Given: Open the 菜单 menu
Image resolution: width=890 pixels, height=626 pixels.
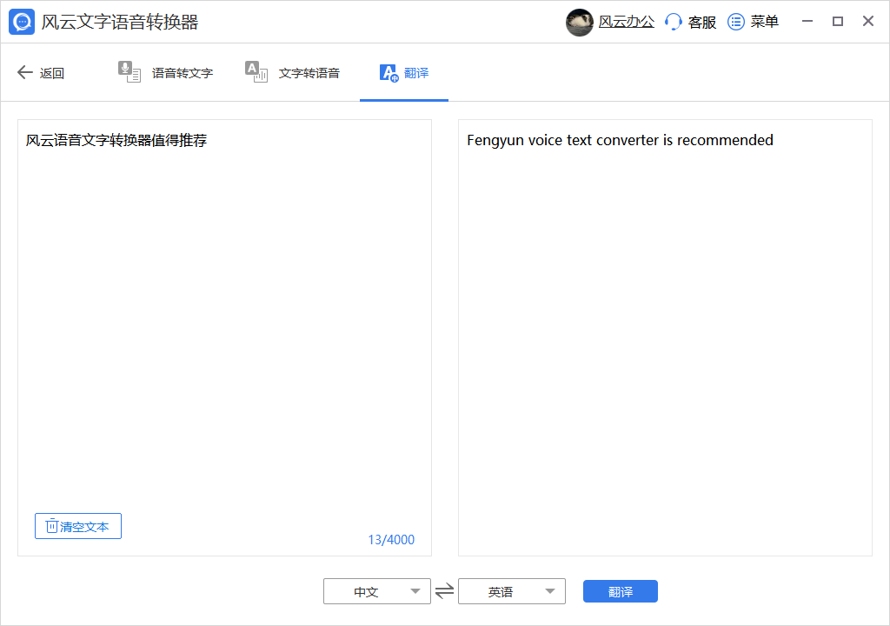Looking at the screenshot, I should click(765, 22).
